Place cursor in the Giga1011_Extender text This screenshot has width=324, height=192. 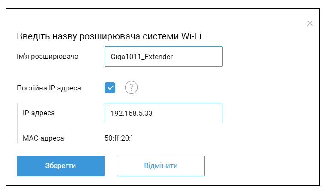[x=142, y=57]
